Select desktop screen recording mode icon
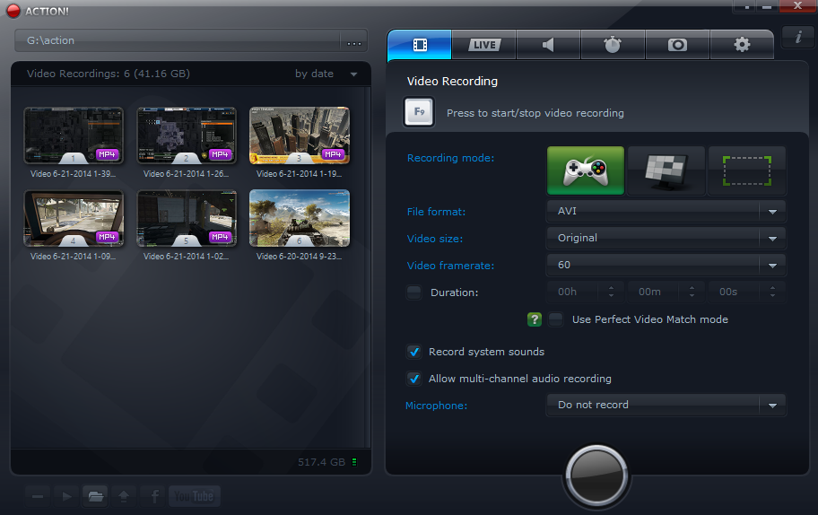Image resolution: width=818 pixels, height=515 pixels. (x=666, y=170)
